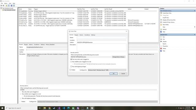Click the Back arrow in the toolbar
Image resolution: width=196 pixels, height=110 pixels.
(1, 5)
